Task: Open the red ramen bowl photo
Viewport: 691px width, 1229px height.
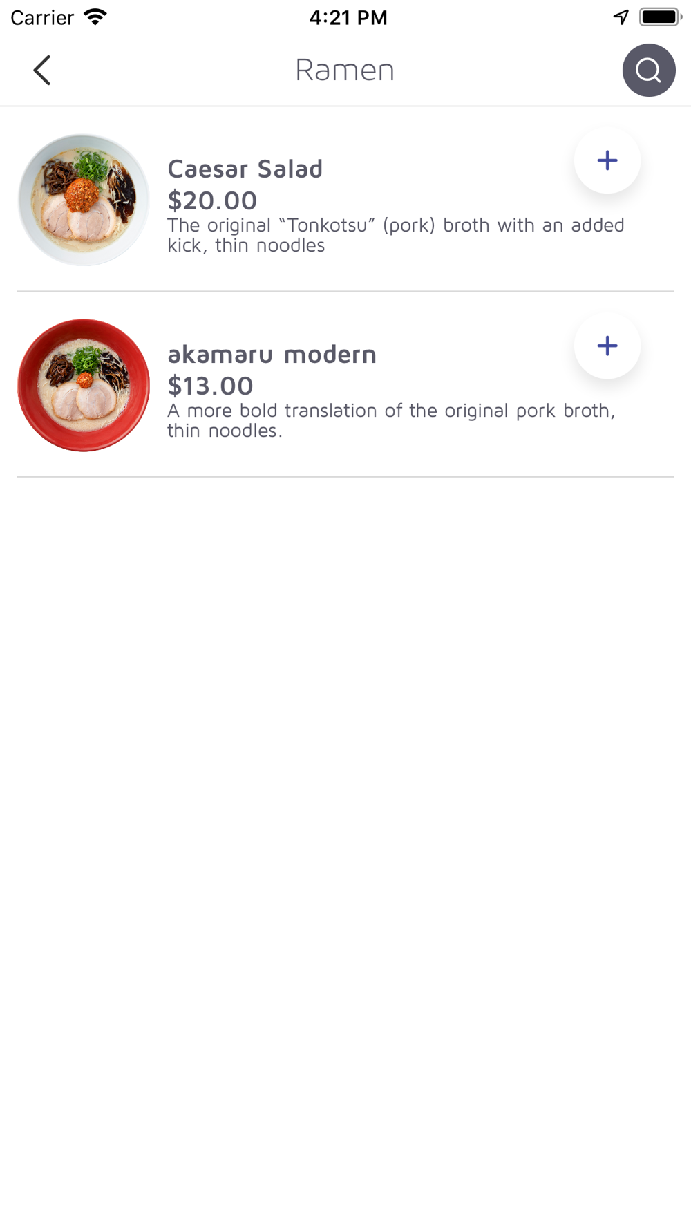Action: pyautogui.click(x=84, y=385)
